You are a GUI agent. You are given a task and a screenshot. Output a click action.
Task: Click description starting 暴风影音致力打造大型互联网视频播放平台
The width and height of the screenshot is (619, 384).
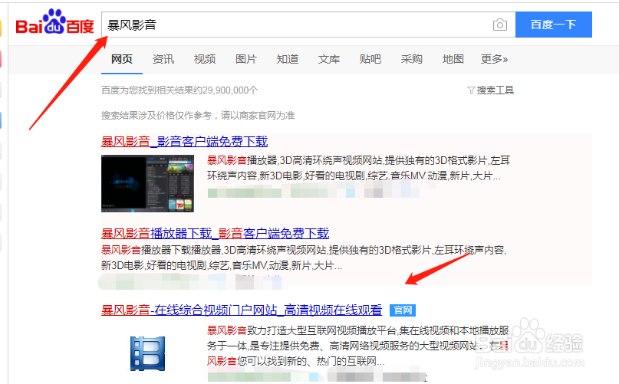pos(358,346)
